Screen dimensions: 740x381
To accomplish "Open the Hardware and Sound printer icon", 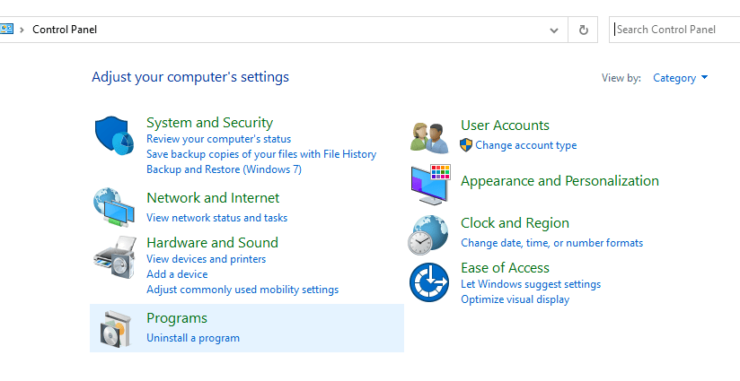I will [x=115, y=257].
